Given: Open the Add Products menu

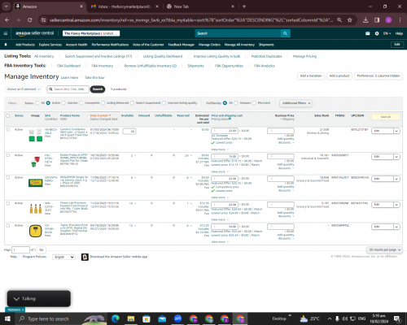Looking at the screenshot, I should pyautogui.click(x=25, y=45).
